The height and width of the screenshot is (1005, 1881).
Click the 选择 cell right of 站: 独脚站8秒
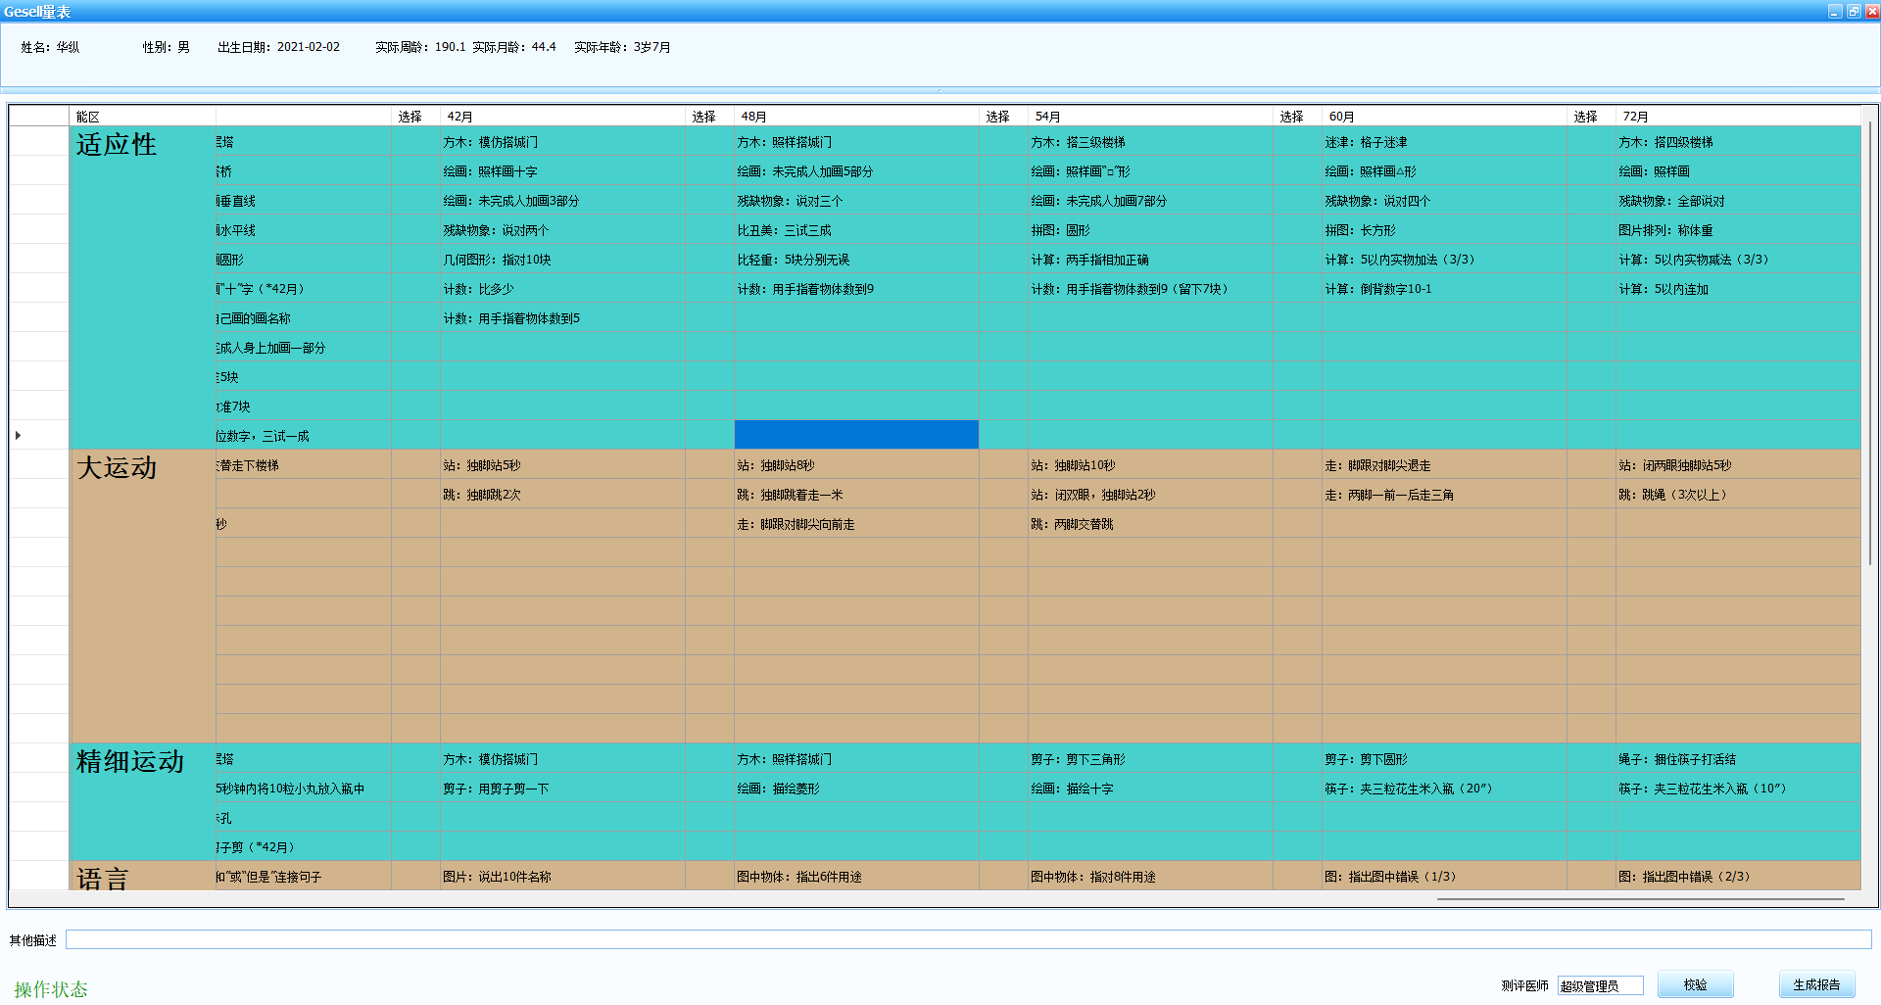pyautogui.click(x=1003, y=465)
